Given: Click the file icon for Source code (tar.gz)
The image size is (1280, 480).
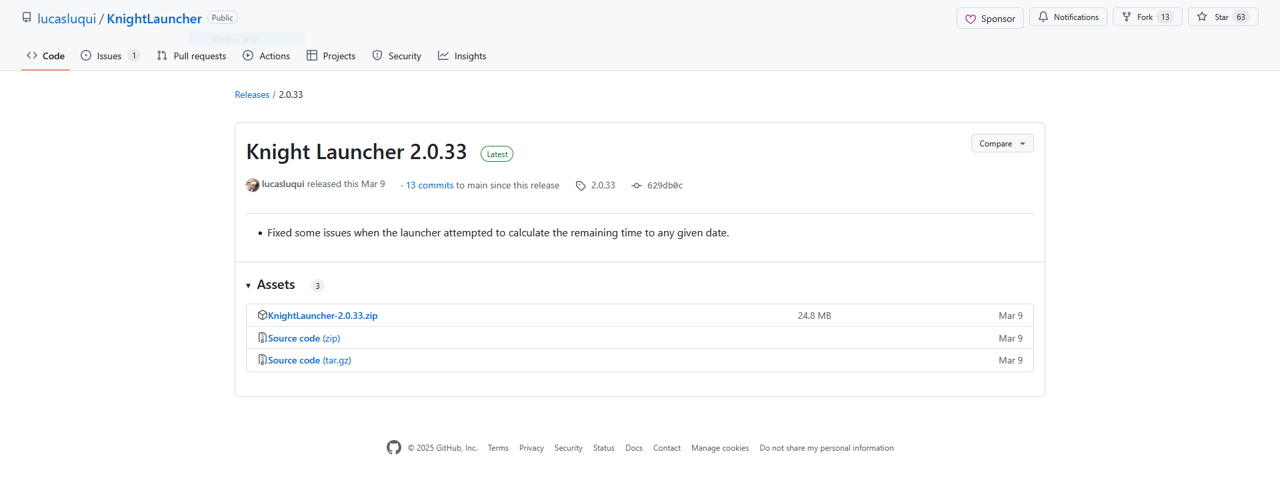Looking at the screenshot, I should pos(263,360).
